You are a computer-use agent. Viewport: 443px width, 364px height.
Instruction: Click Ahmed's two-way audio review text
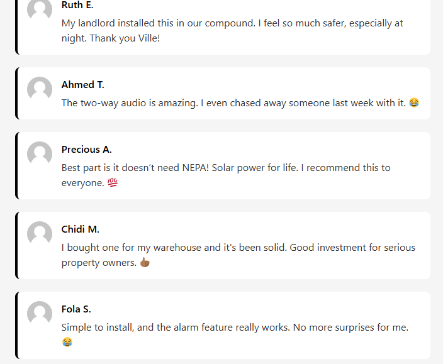point(233,102)
